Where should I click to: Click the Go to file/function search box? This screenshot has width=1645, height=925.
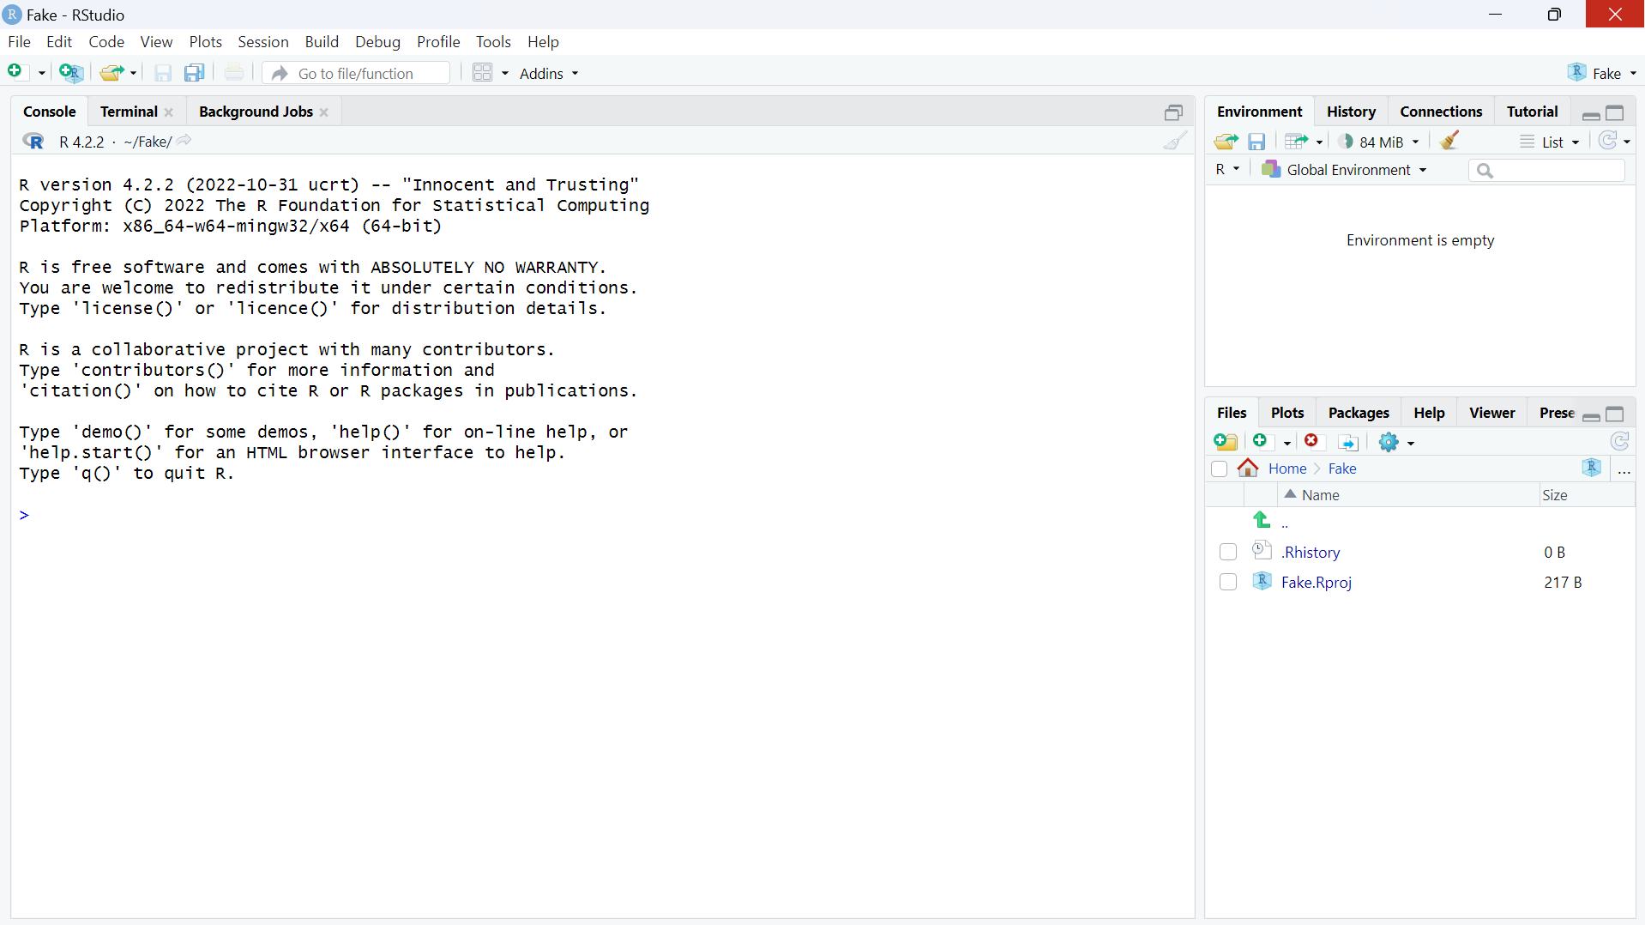pos(357,74)
